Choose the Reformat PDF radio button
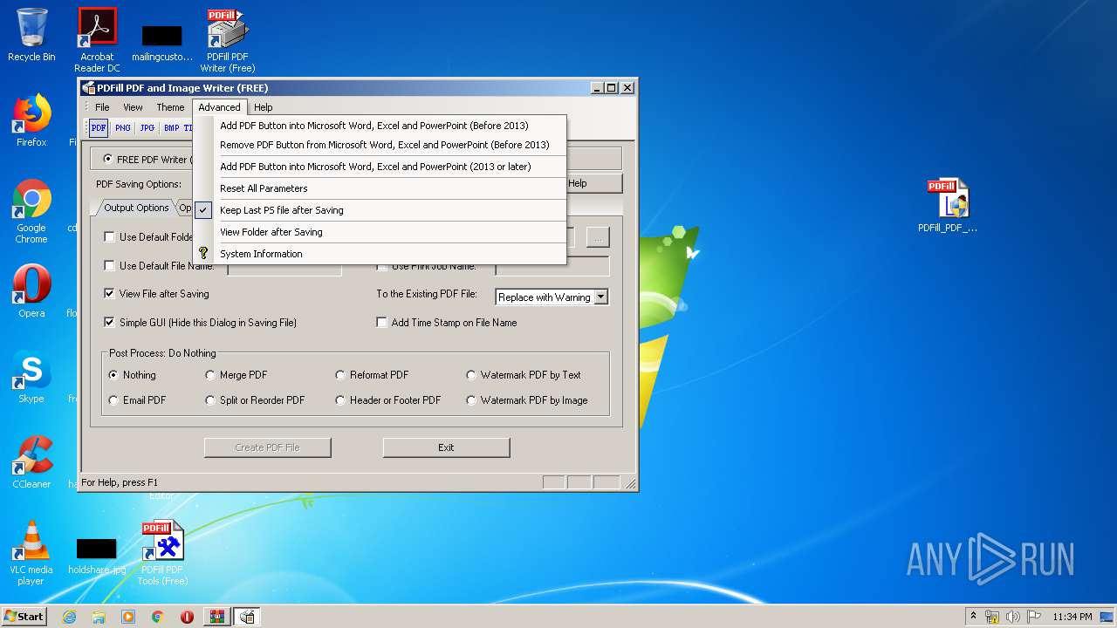This screenshot has width=1117, height=628. point(340,375)
